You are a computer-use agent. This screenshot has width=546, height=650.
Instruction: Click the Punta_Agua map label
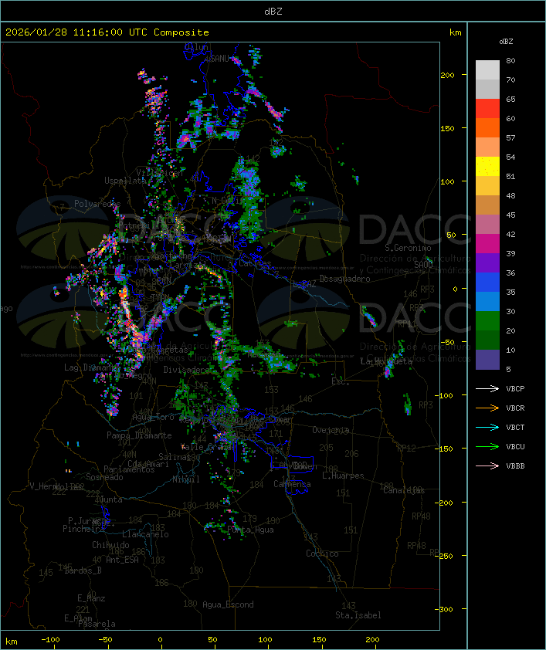(x=250, y=530)
